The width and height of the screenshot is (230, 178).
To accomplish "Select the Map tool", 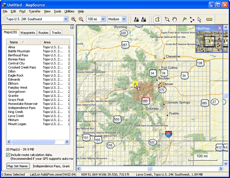I will click(x=158, y=20).
